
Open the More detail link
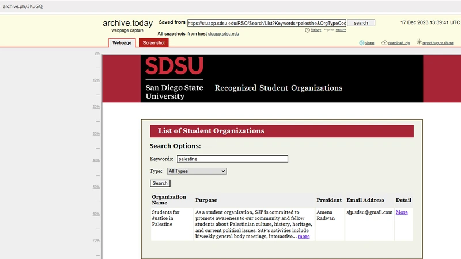click(402, 212)
